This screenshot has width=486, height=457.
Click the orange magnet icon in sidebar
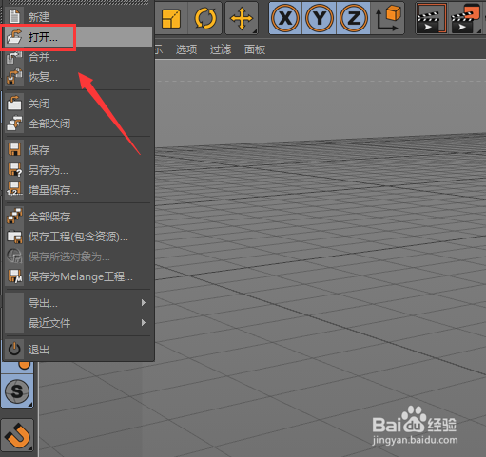17,435
